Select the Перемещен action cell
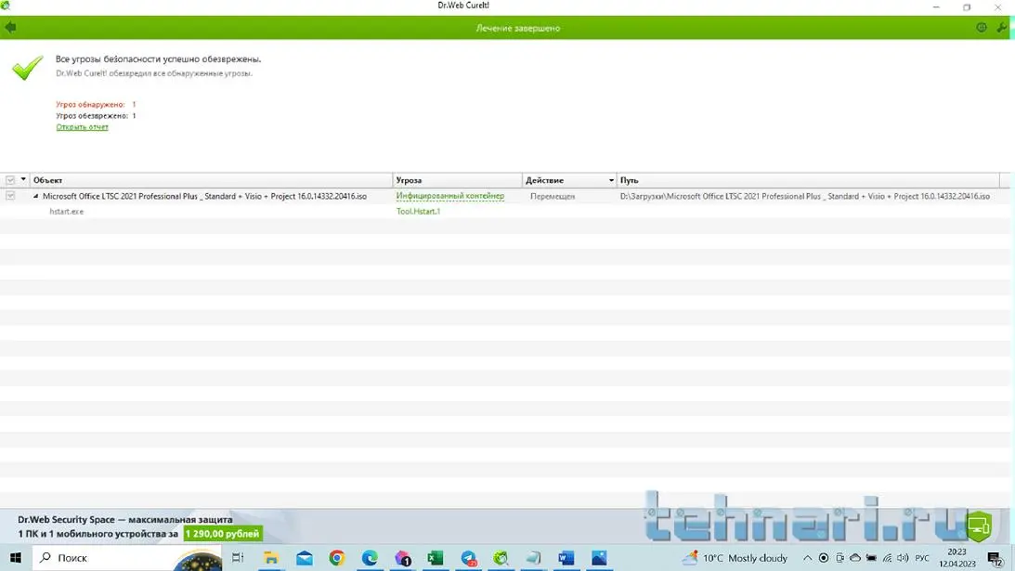The height and width of the screenshot is (571, 1015). (x=553, y=196)
